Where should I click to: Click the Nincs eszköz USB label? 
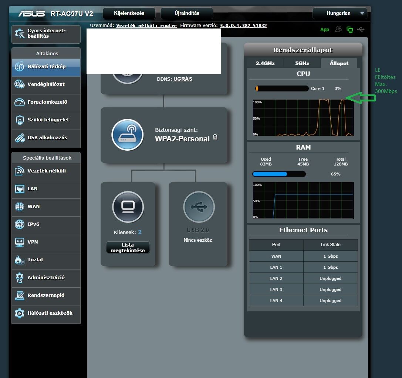coord(197,240)
